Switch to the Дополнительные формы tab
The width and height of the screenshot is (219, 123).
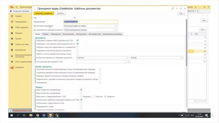coord(113,34)
